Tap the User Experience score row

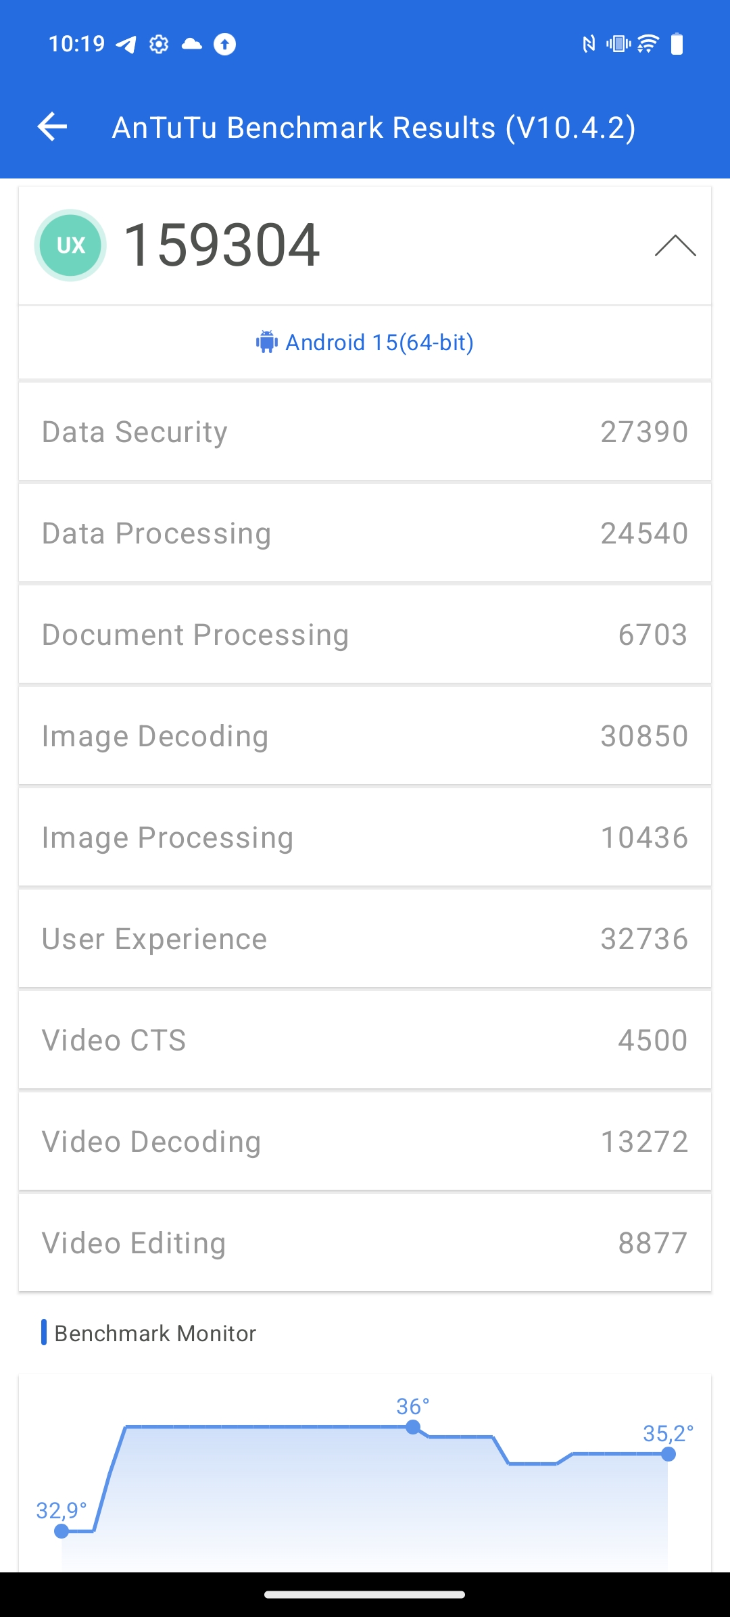(x=365, y=939)
